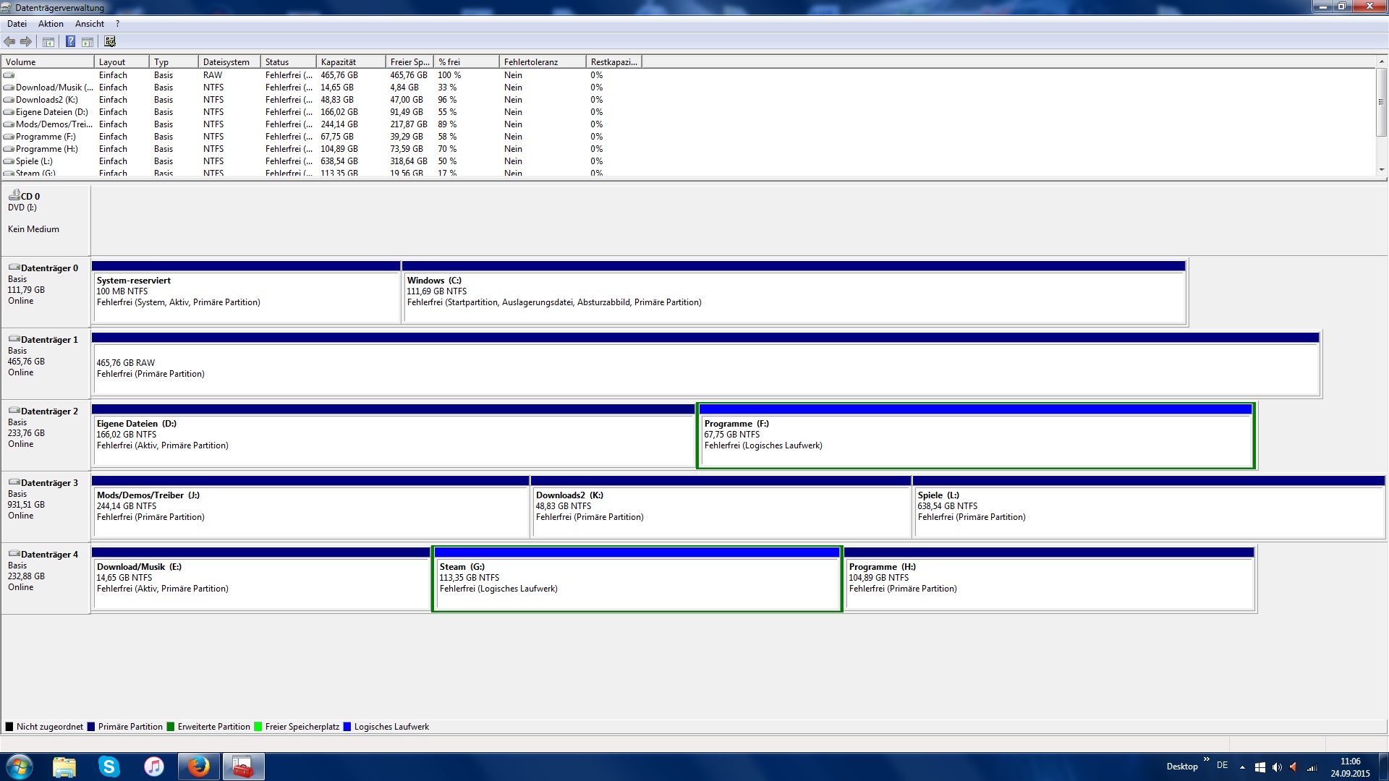The image size is (1389, 781).
Task: Open the DE language selector
Action: tap(1222, 765)
